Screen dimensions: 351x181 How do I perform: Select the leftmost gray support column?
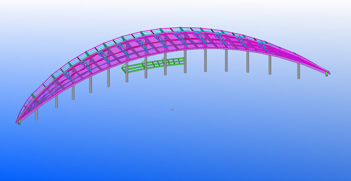[36, 115]
